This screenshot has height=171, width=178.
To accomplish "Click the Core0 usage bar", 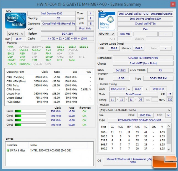I will pos(30,111).
